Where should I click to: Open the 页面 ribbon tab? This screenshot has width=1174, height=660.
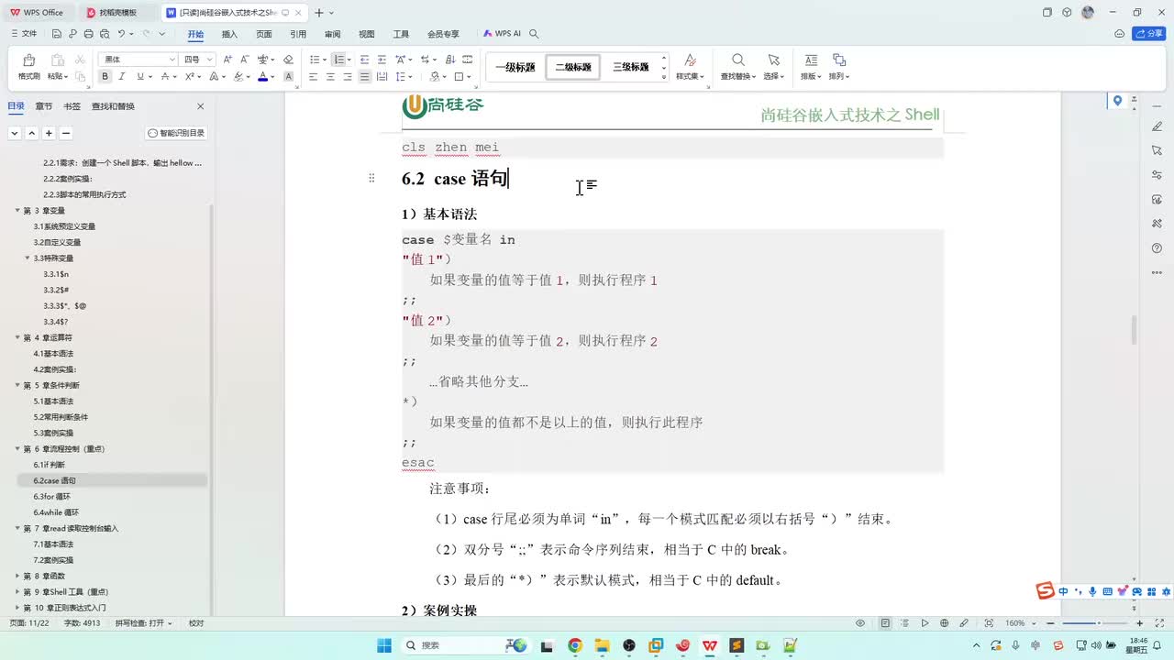[264, 34]
